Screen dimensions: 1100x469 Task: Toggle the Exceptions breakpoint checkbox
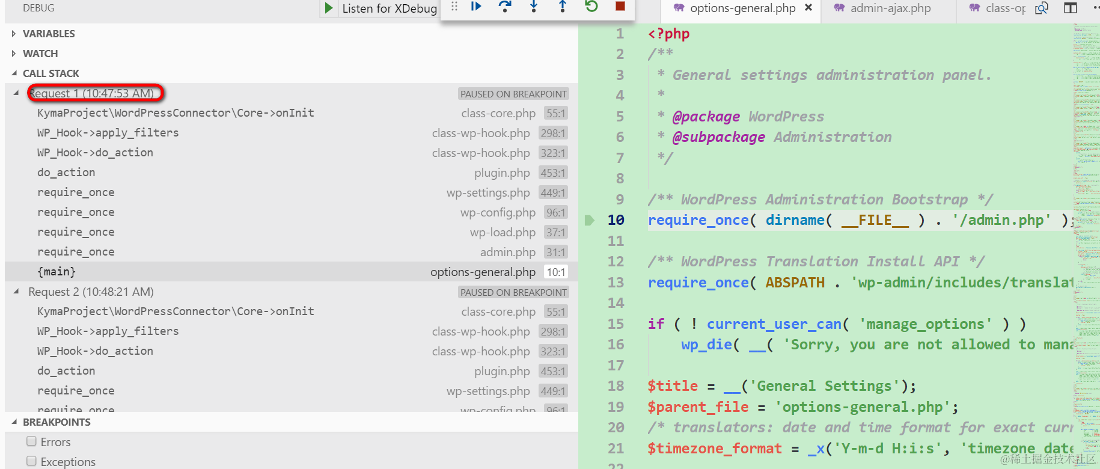pyautogui.click(x=32, y=461)
